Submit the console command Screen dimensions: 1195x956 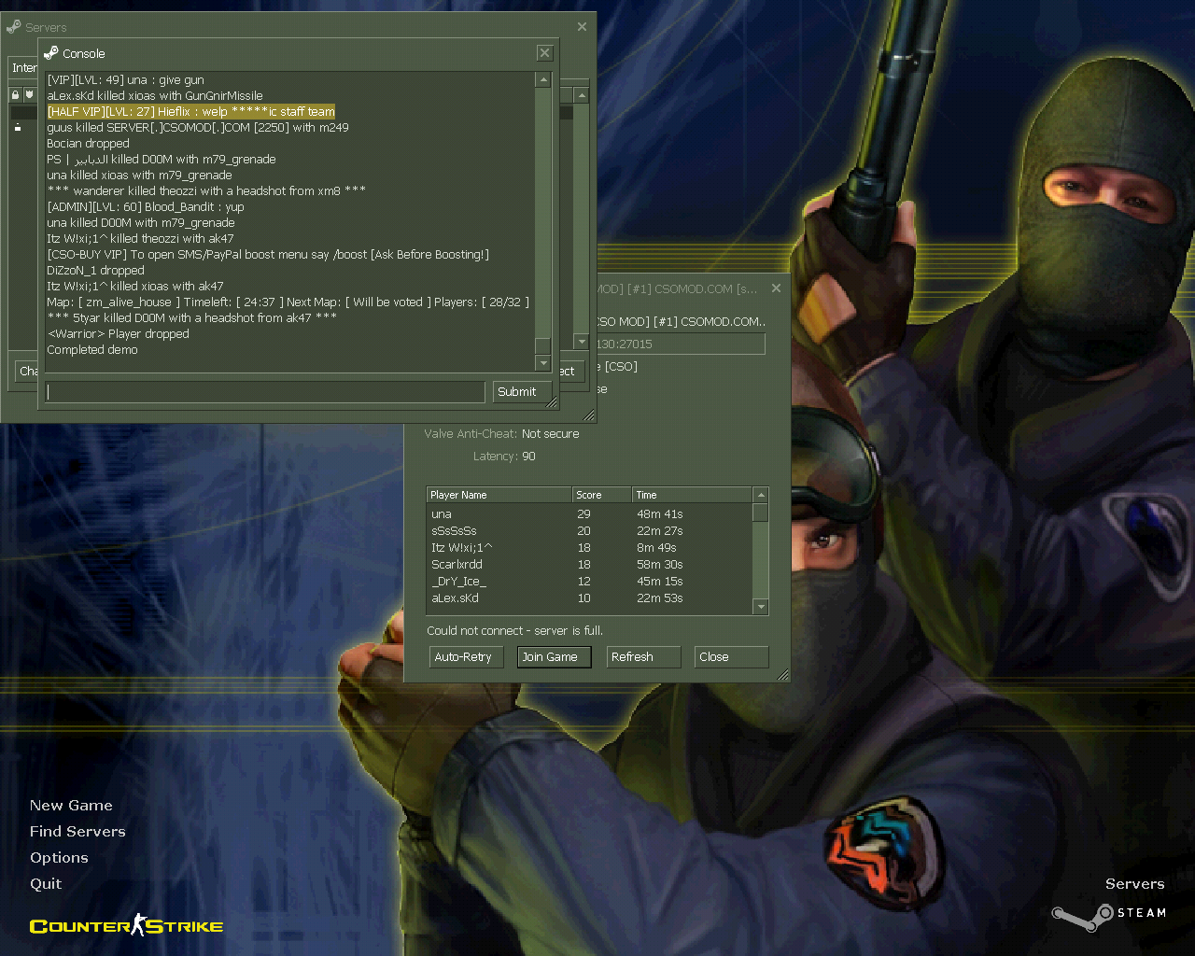coord(516,392)
